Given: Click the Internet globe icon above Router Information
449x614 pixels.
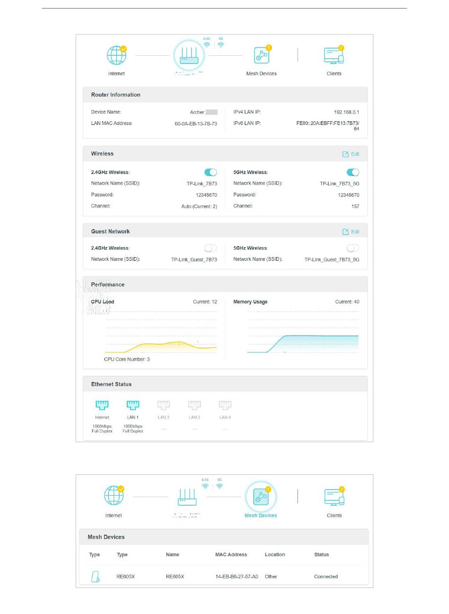Looking at the screenshot, I should 116,55.
